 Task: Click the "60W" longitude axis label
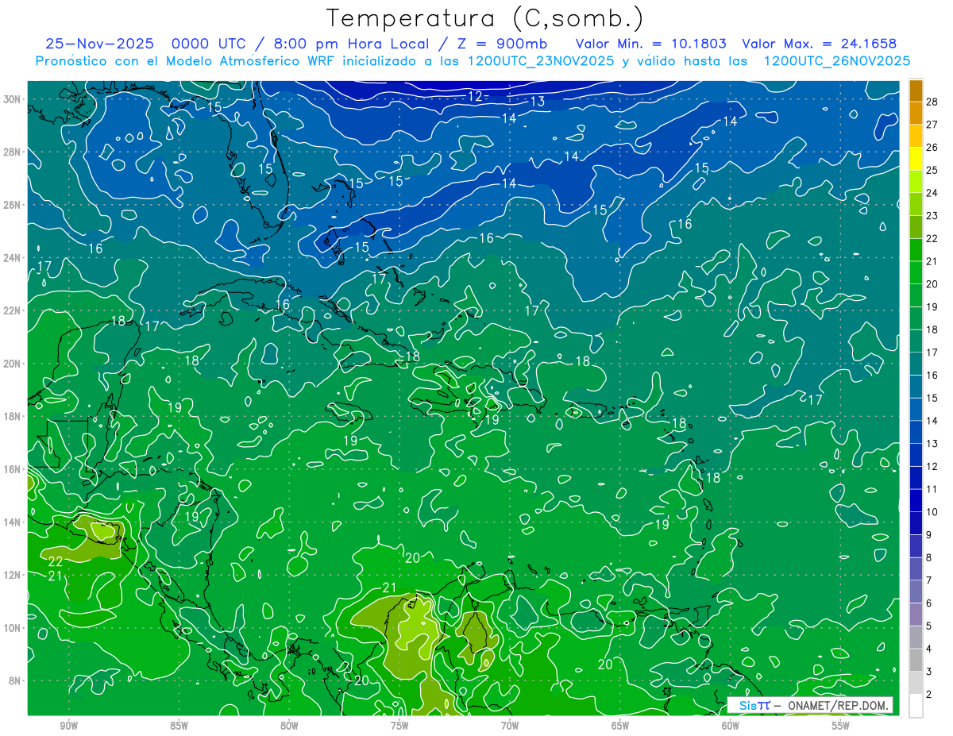point(731,726)
